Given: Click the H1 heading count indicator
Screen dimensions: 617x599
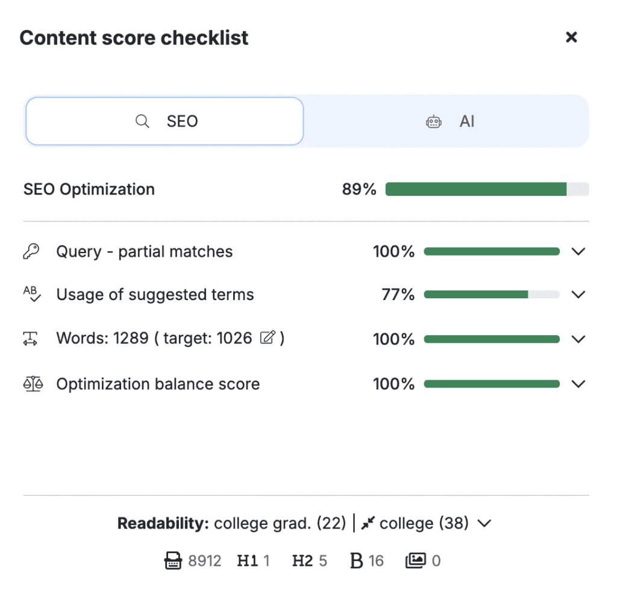Looking at the screenshot, I should tap(252, 562).
